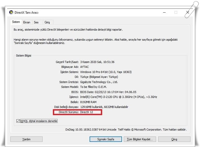
Task: Click the İşlemci label
Action: click(x=74, y=97)
